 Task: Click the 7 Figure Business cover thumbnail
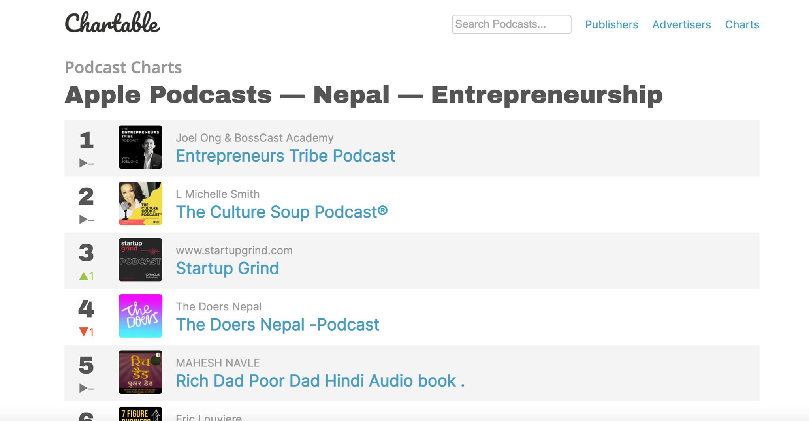pos(140,414)
